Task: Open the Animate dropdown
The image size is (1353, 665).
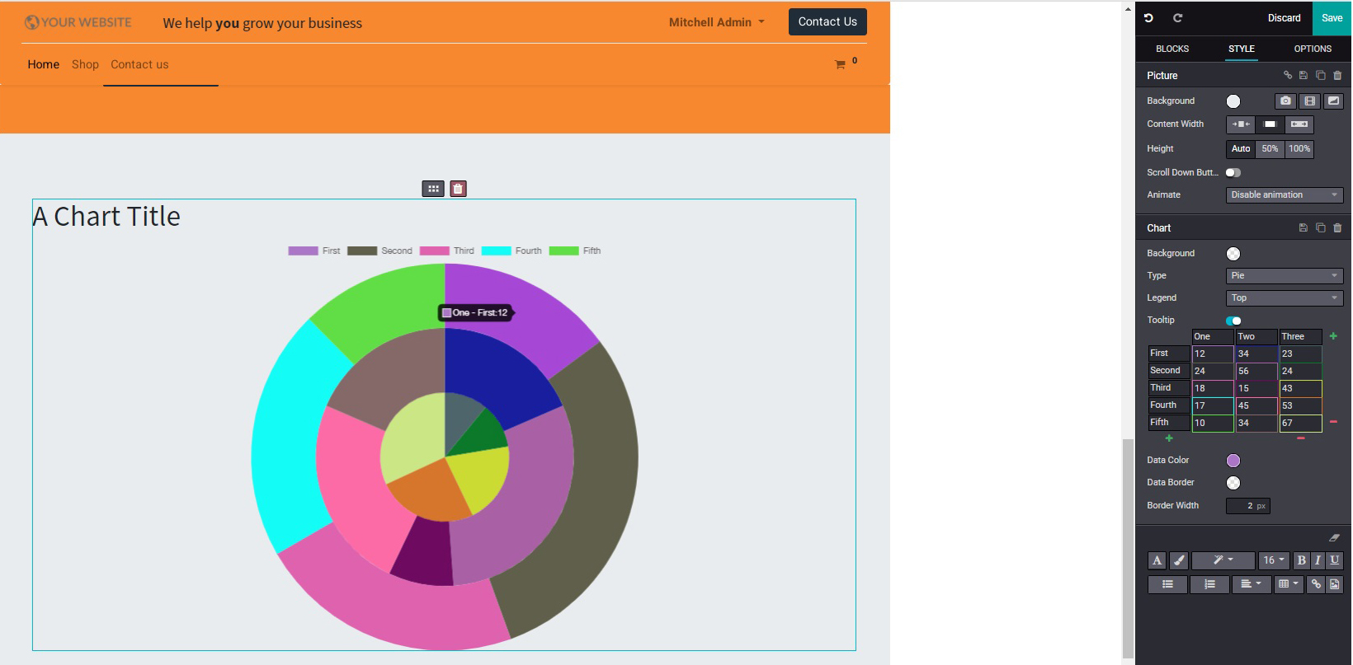Action: 1284,195
